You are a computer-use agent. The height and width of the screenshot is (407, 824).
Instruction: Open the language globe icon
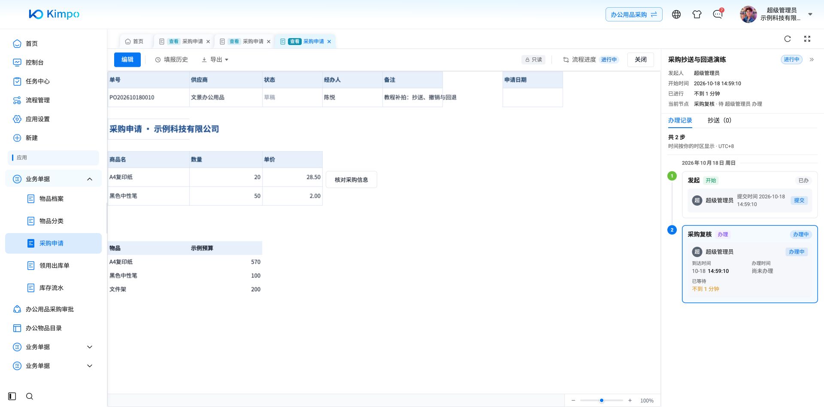676,15
